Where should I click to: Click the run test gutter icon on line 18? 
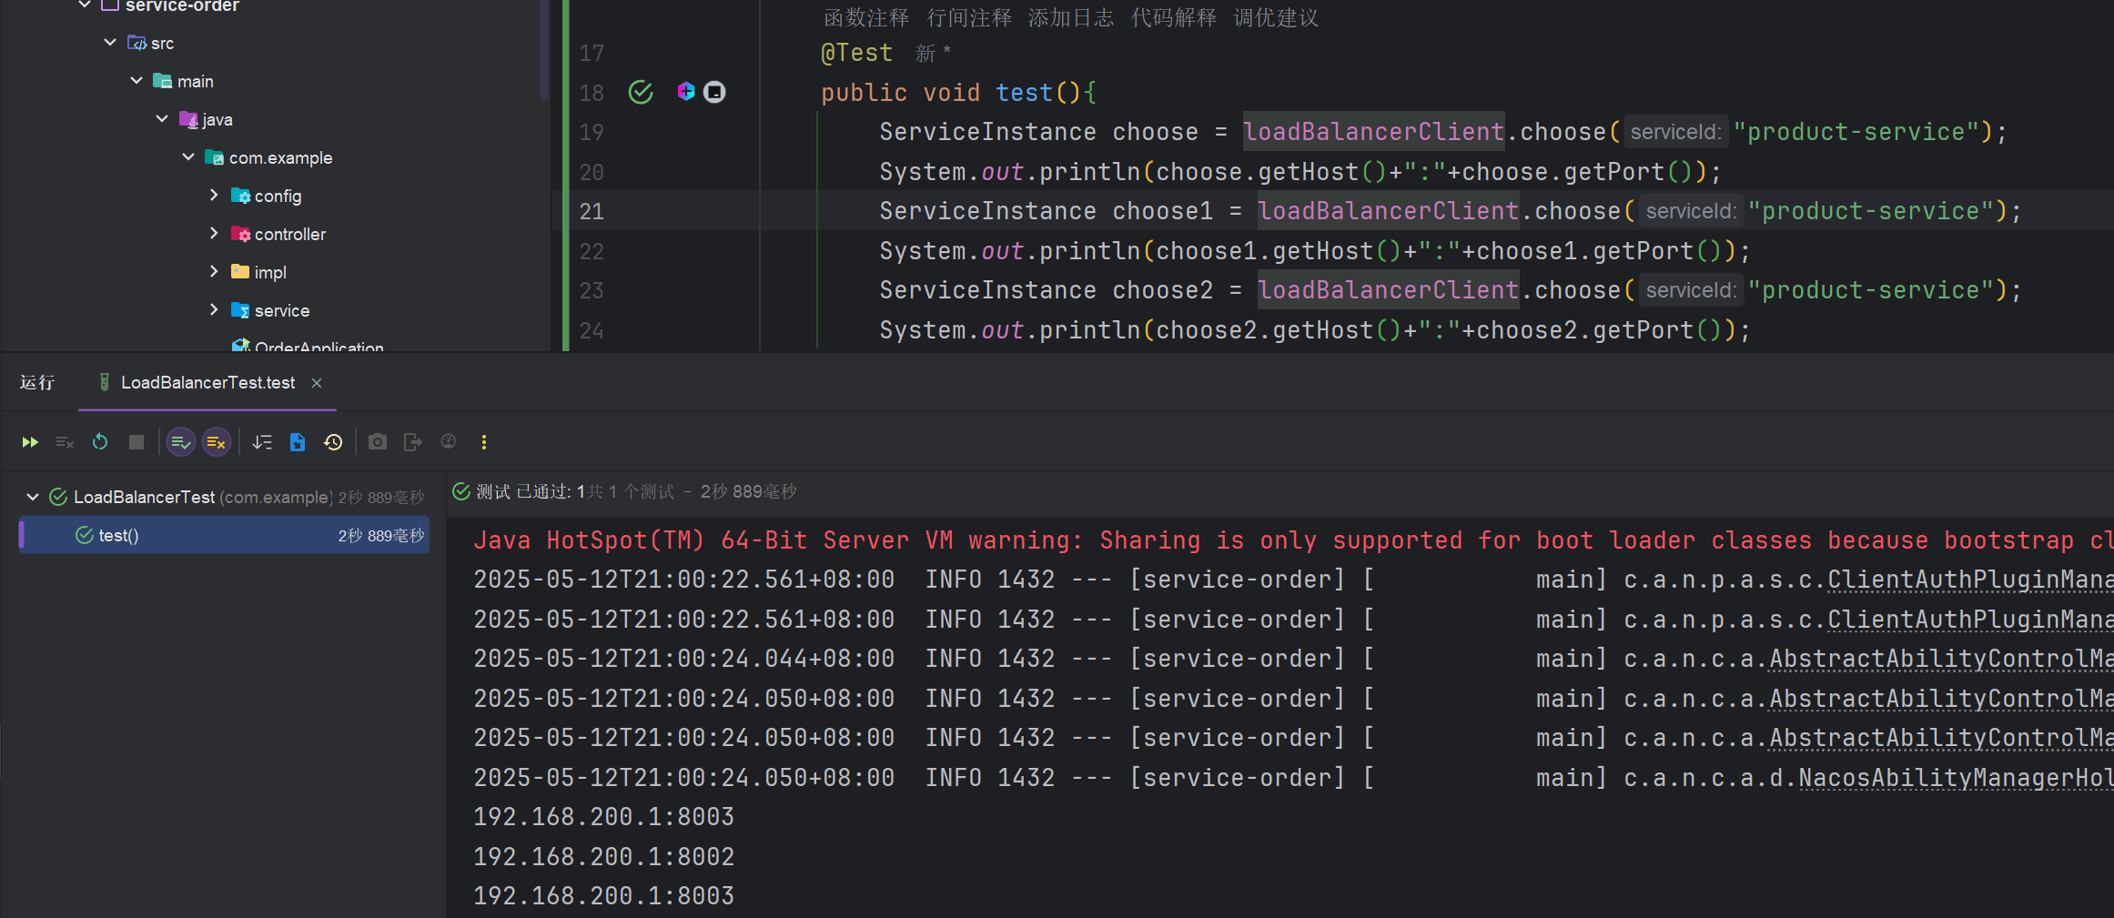[x=641, y=92]
